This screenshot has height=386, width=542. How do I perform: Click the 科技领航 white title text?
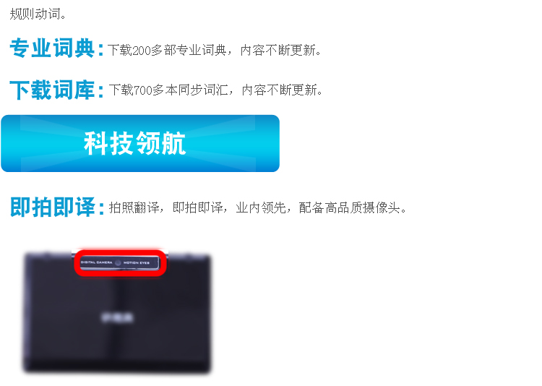point(135,143)
